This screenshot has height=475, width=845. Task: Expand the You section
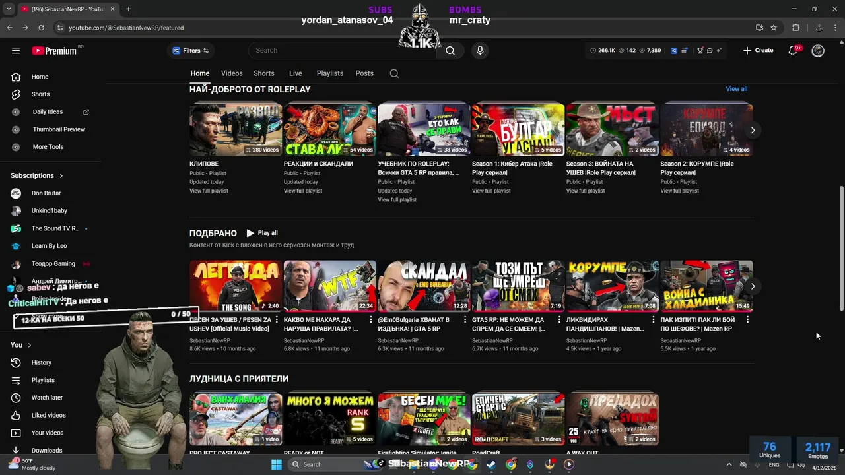coord(20,345)
